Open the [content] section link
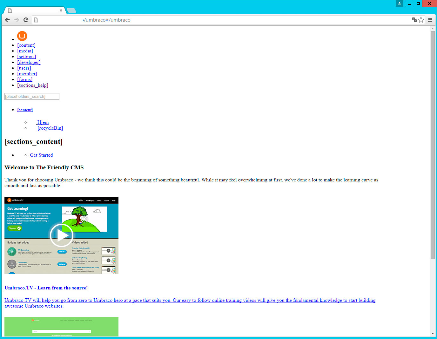Screen dimensions: 437x339 (26, 45)
